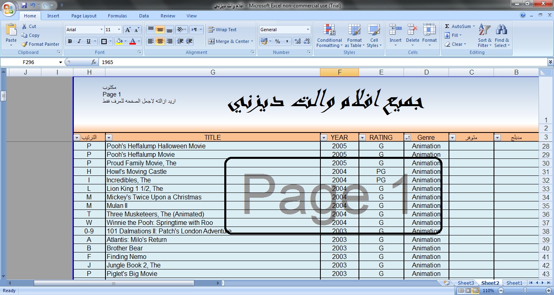This screenshot has height=295, width=554.
Task: Open the Cell Styles gallery icon
Action: pos(374,30)
